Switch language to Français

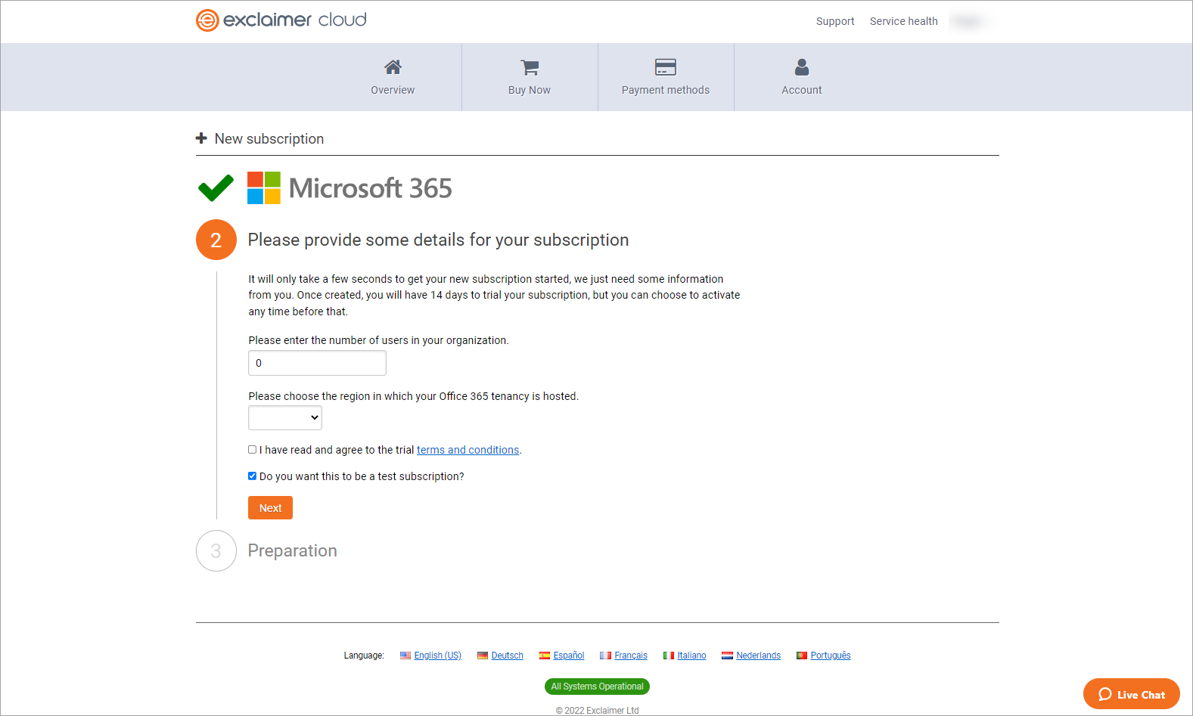pos(630,656)
